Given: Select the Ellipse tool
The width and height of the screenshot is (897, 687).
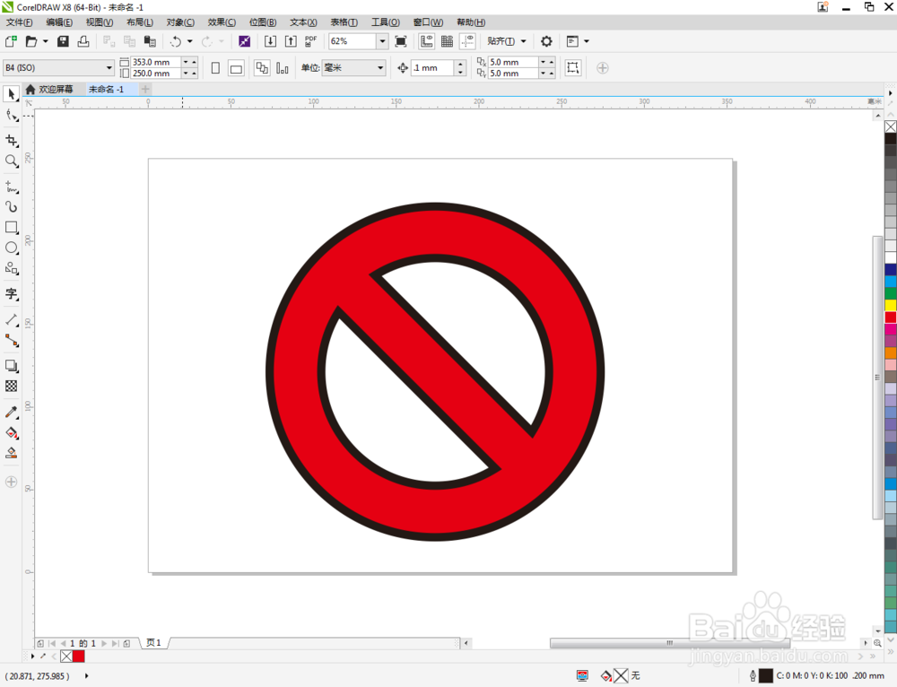Looking at the screenshot, I should click(12, 248).
